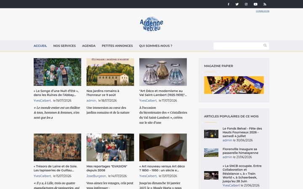Open author YvesCalbert dated 13/07/2026
Screen dimensions: 303x189
[148, 176]
